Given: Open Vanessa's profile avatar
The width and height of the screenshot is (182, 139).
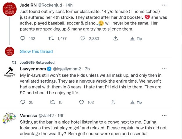Looking at the screenshot, I should [x=9, y=119].
